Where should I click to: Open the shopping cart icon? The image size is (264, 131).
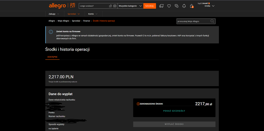pyautogui.click(x=192, y=6)
